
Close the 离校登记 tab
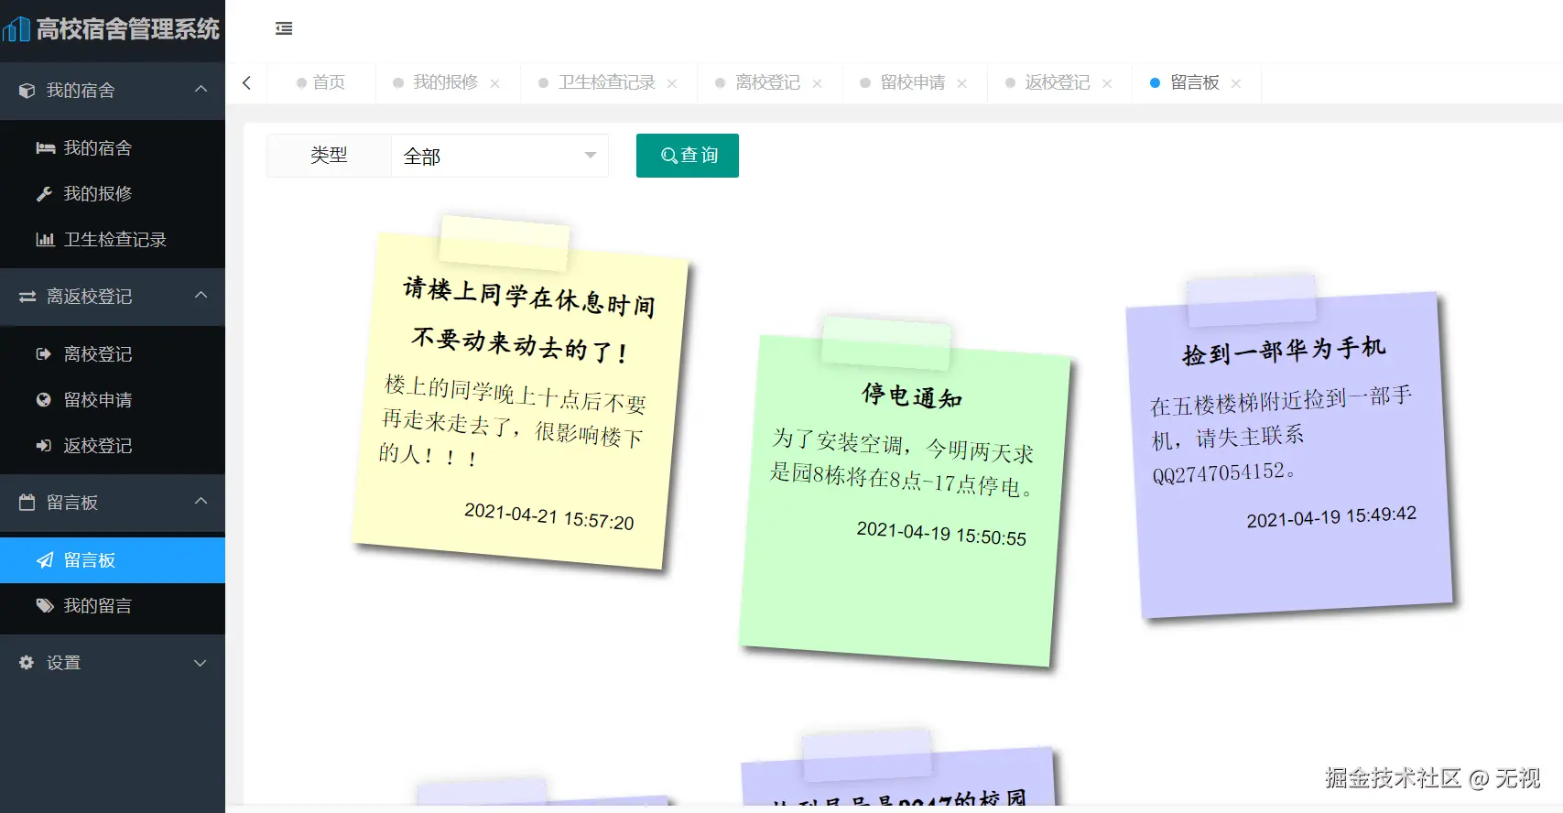click(x=817, y=83)
